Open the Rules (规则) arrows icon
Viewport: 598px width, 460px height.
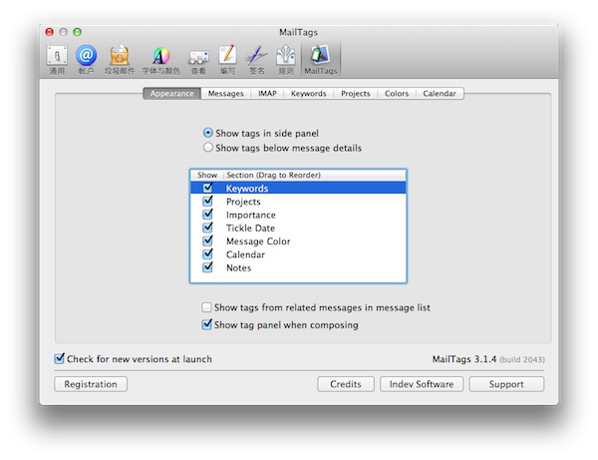[x=286, y=60]
